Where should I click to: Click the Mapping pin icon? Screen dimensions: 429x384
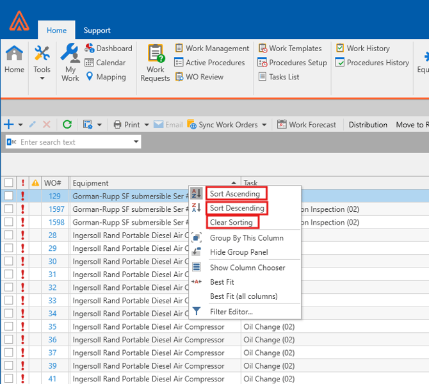90,77
